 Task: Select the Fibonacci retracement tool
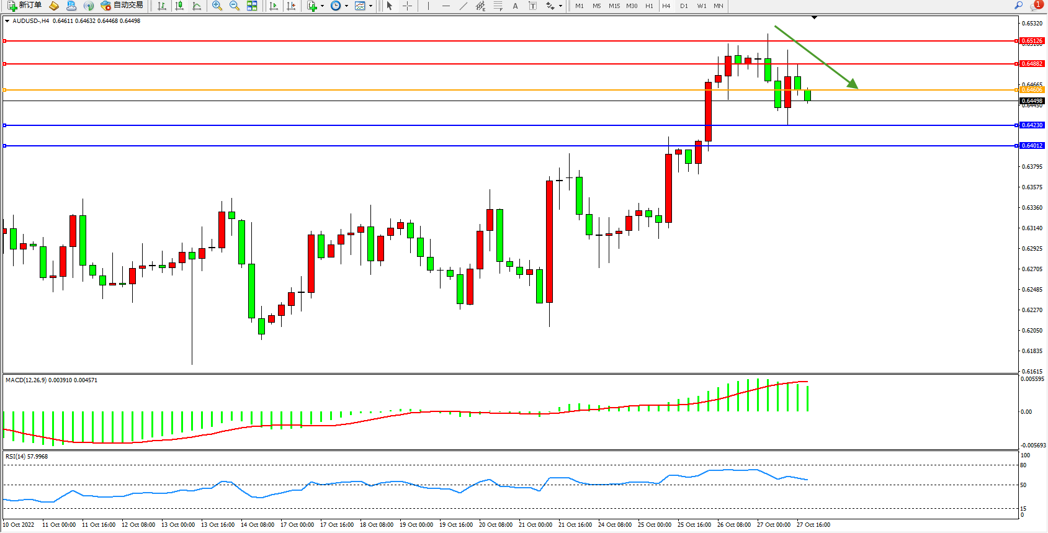[x=498, y=6]
